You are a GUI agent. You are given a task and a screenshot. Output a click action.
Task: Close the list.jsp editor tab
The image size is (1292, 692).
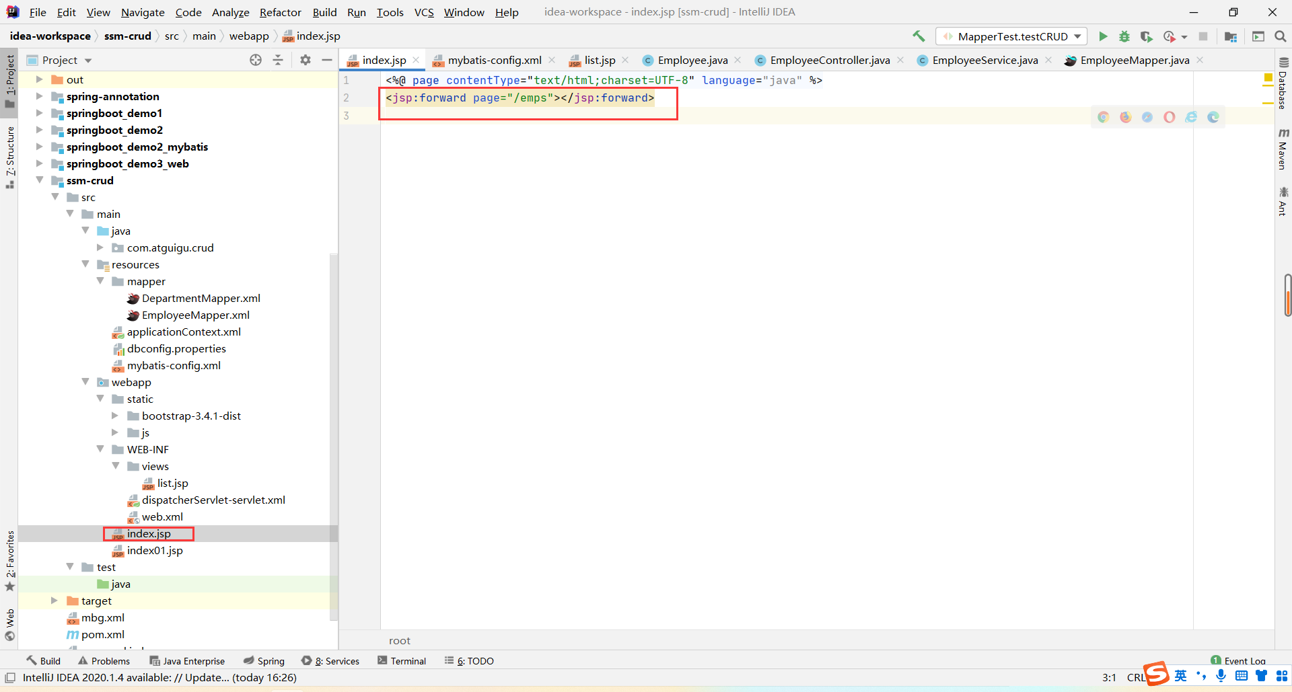click(x=625, y=60)
